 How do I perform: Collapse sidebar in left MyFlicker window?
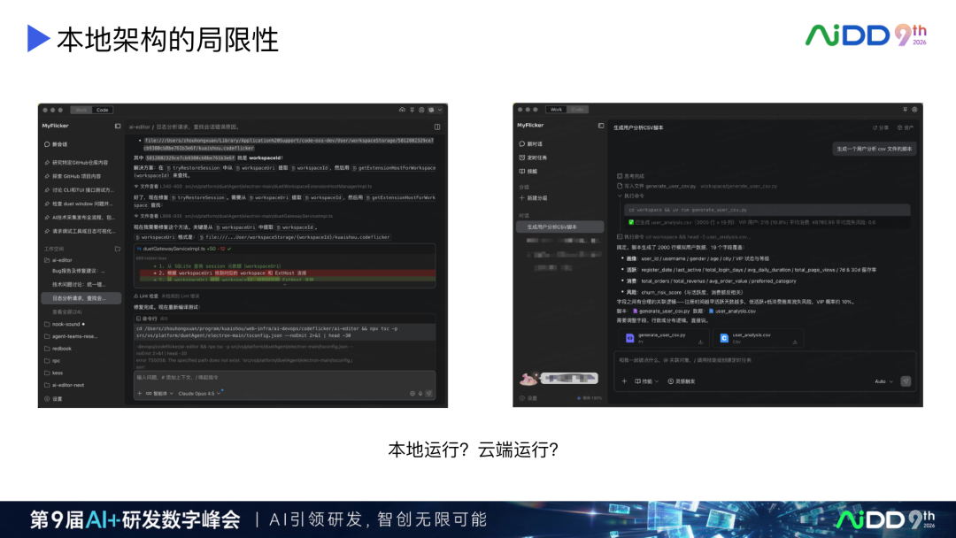pos(118,127)
